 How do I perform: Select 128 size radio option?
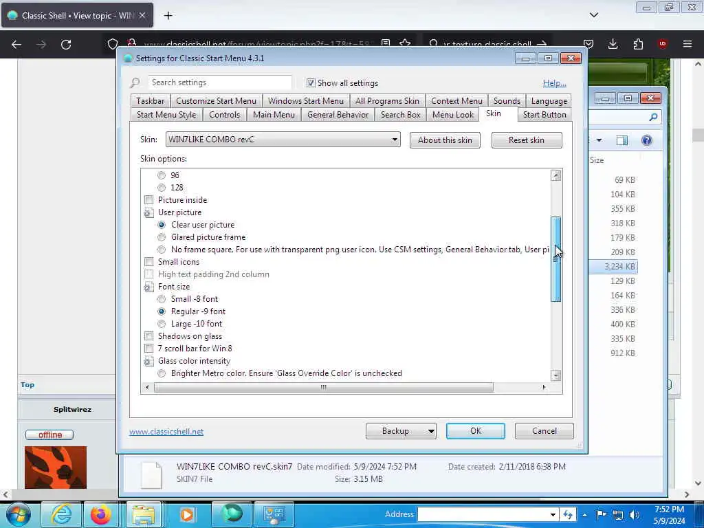[162, 188]
